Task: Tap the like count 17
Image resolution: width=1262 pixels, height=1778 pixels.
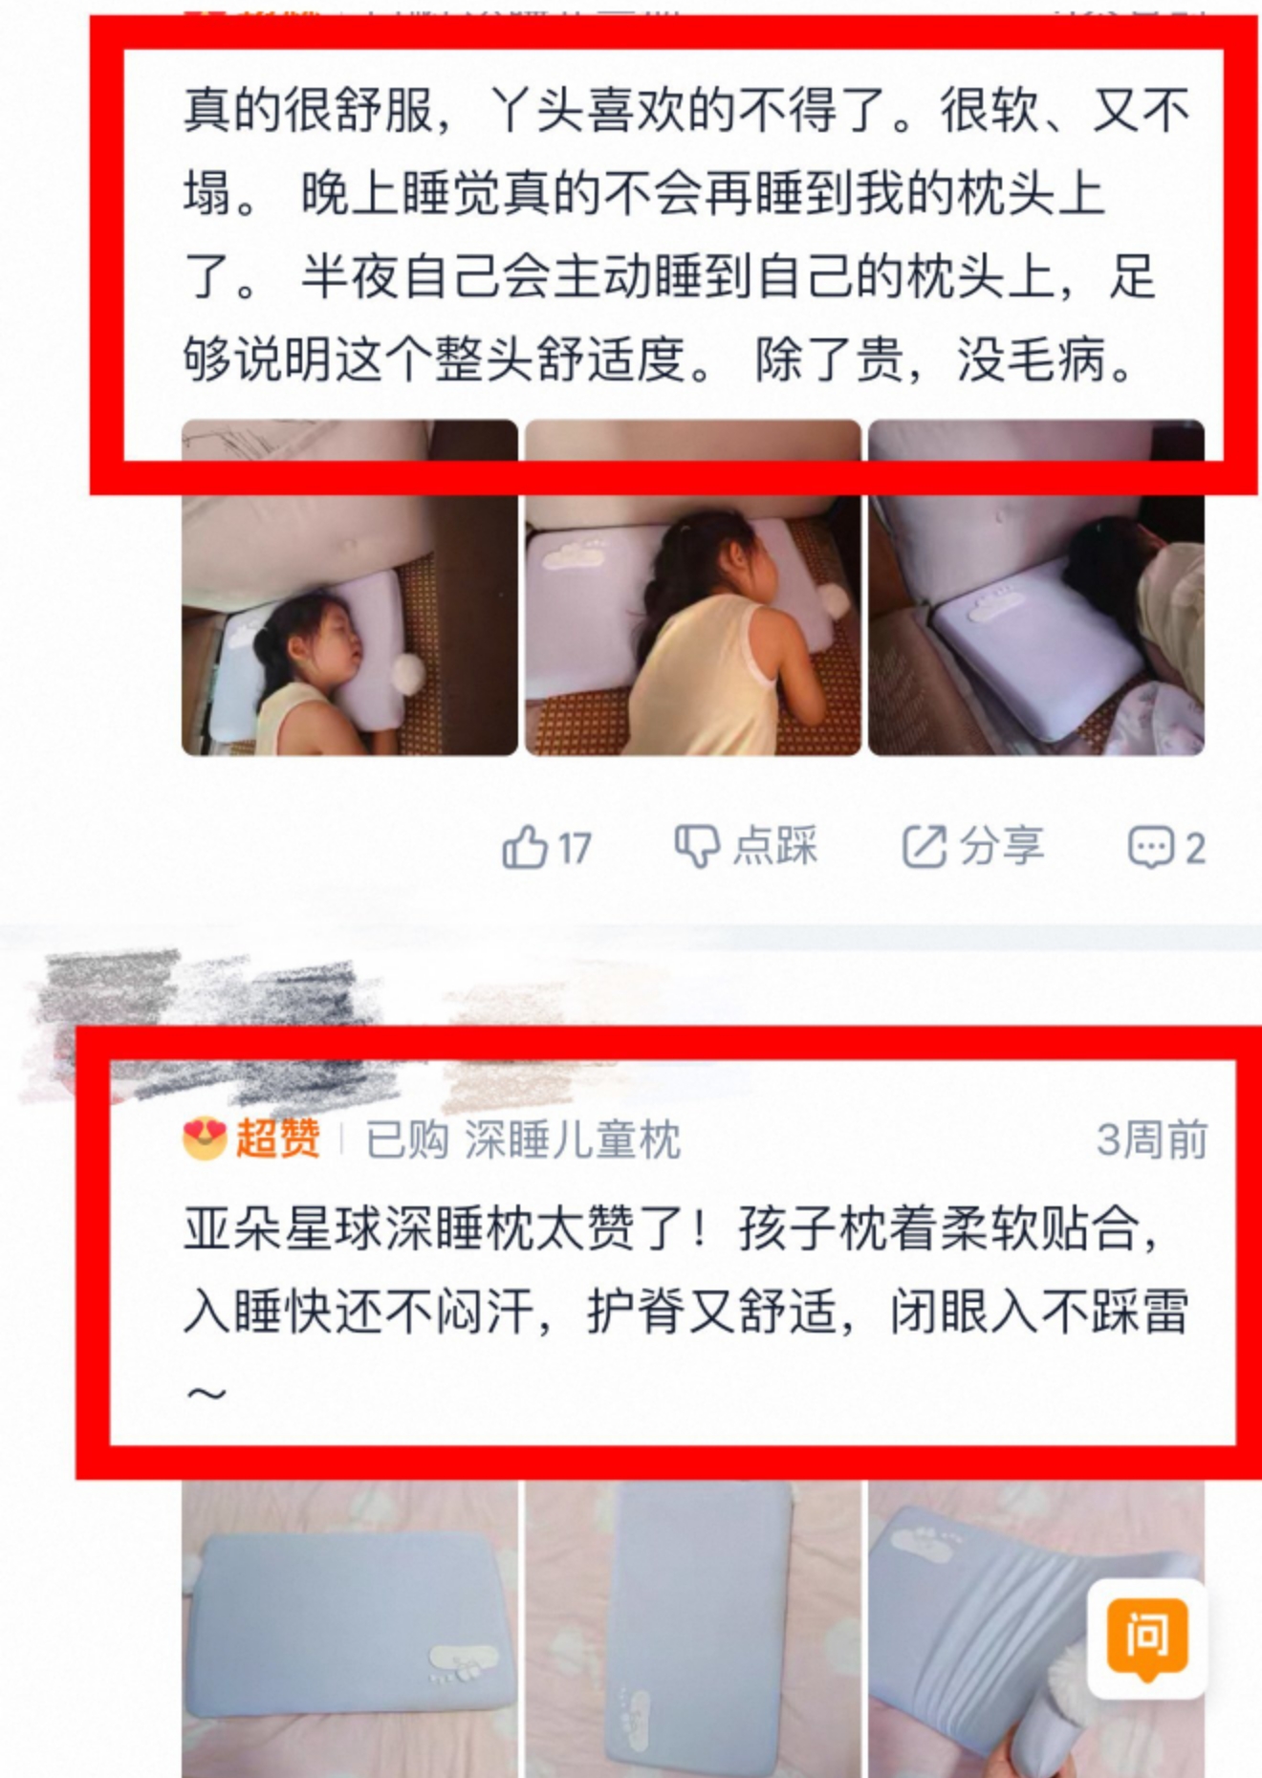Action: [575, 848]
